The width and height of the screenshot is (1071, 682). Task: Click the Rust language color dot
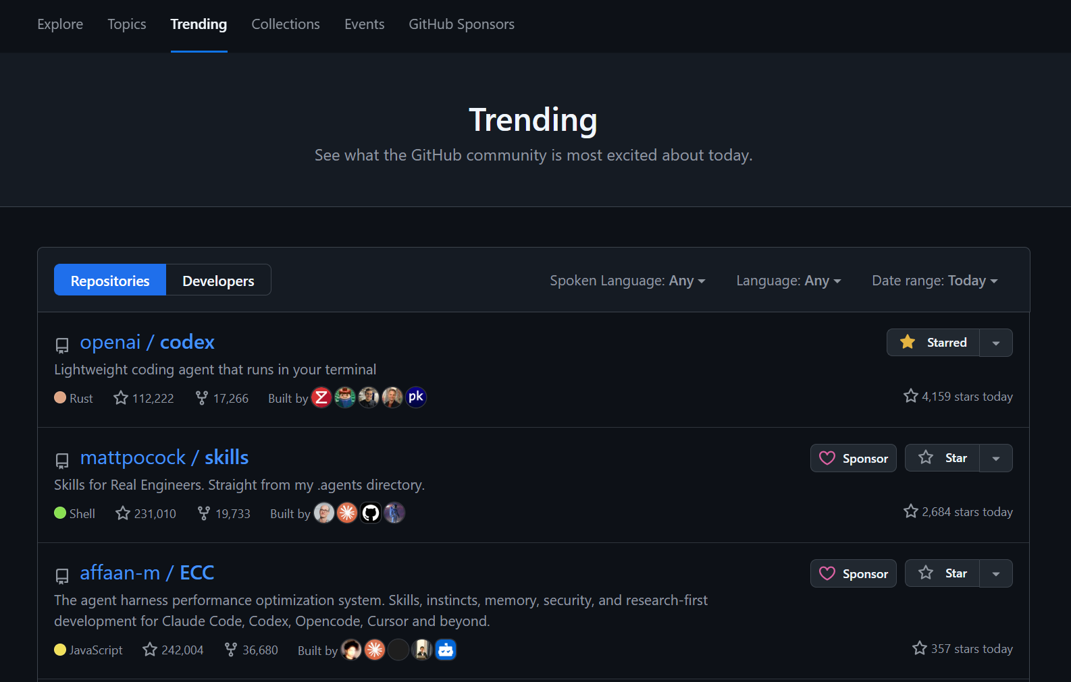click(x=60, y=397)
